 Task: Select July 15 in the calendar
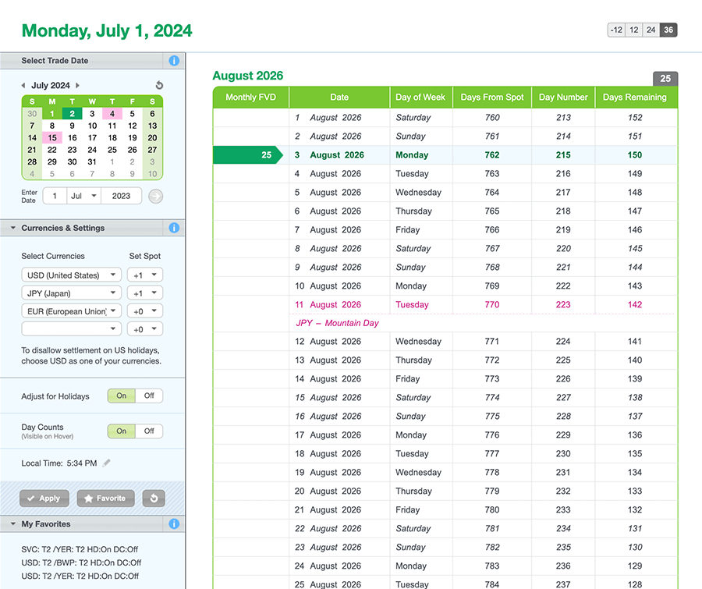click(x=52, y=138)
